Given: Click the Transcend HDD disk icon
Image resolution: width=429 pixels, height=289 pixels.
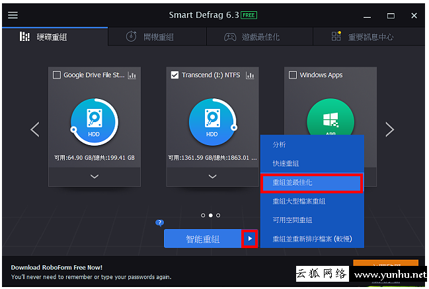Looking at the screenshot, I should pyautogui.click(x=213, y=122).
